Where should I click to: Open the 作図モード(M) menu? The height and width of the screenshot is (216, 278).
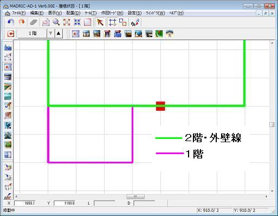[112, 13]
